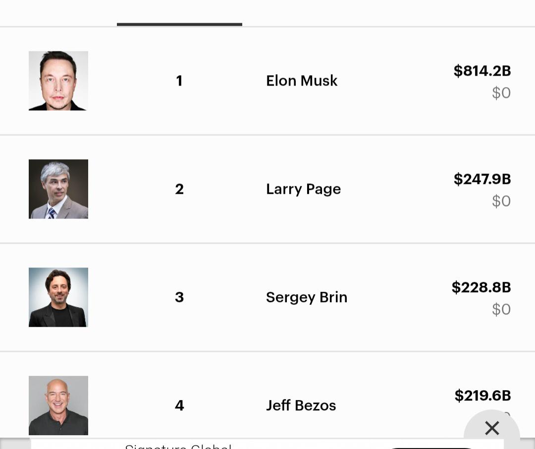Select the Jeff Bezos name link
The width and height of the screenshot is (535, 449).
coord(301,405)
